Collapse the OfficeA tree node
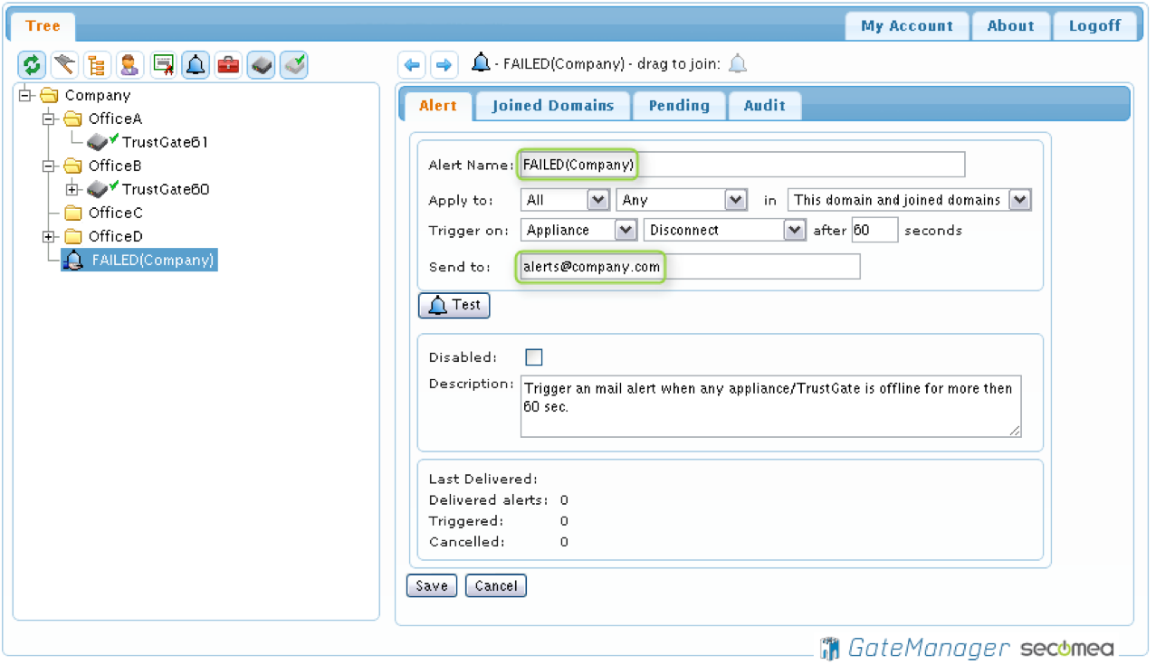The height and width of the screenshot is (665, 1156). [49, 119]
